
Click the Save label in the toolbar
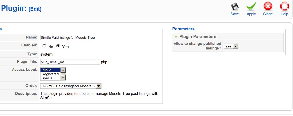point(235,14)
